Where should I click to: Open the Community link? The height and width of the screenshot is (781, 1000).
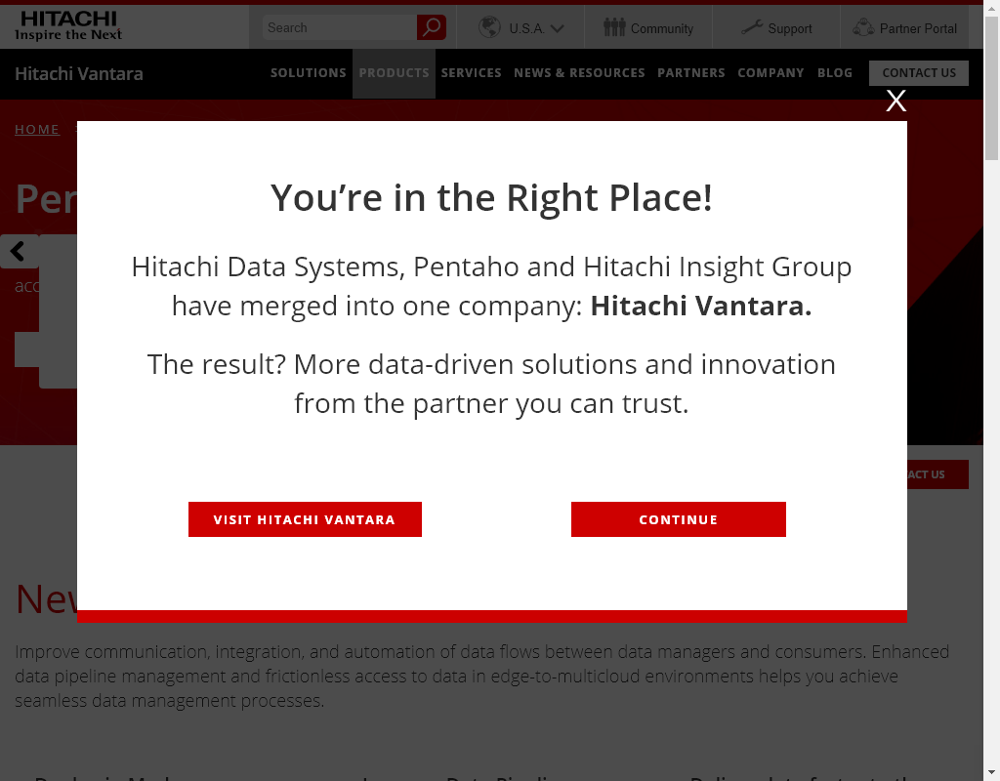[x=662, y=28]
